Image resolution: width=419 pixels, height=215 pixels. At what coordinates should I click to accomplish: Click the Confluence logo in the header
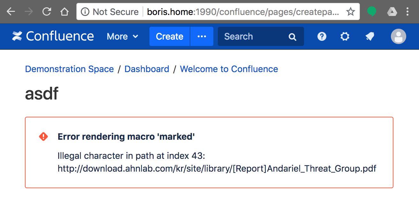[x=53, y=36]
